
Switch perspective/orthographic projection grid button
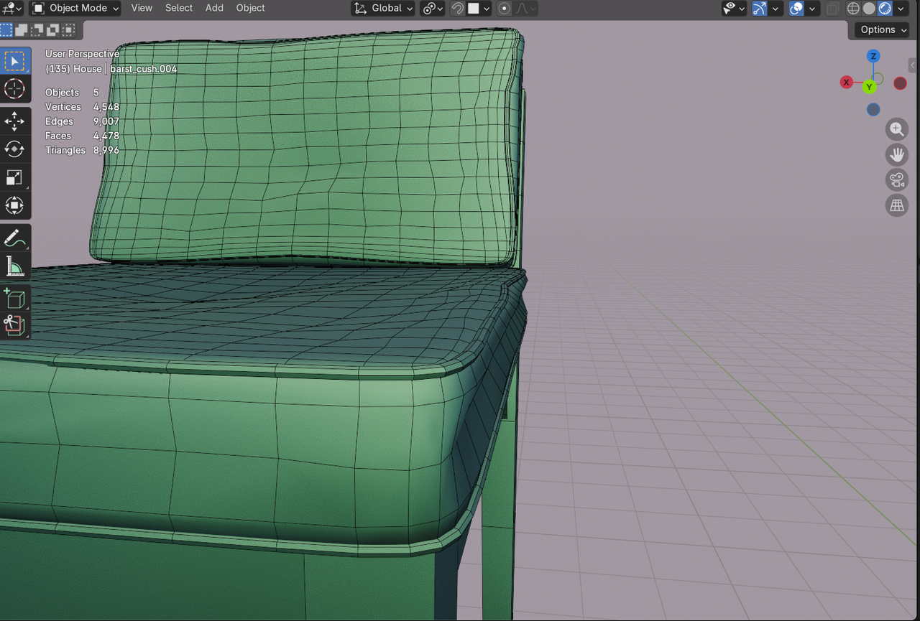(x=897, y=205)
